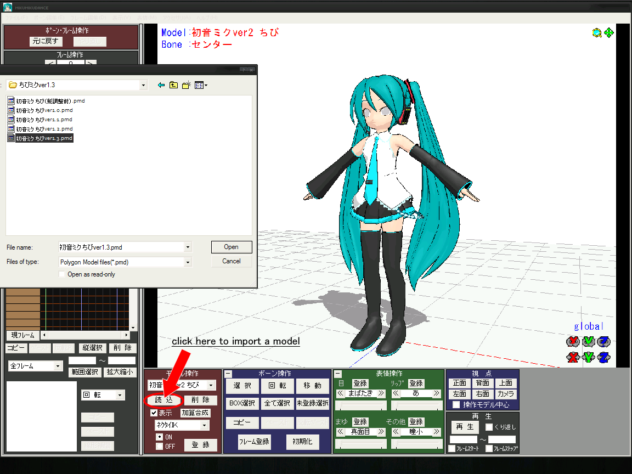Click the eye morph slider under まばたき
632x474 pixels.
pos(362,405)
